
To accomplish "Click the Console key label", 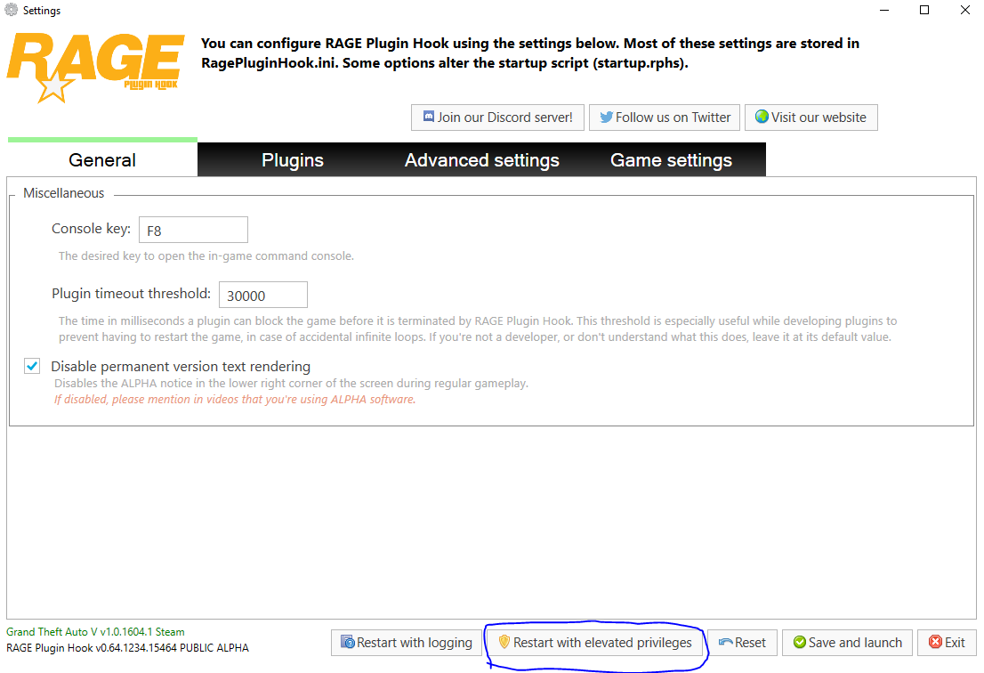I will [91, 229].
